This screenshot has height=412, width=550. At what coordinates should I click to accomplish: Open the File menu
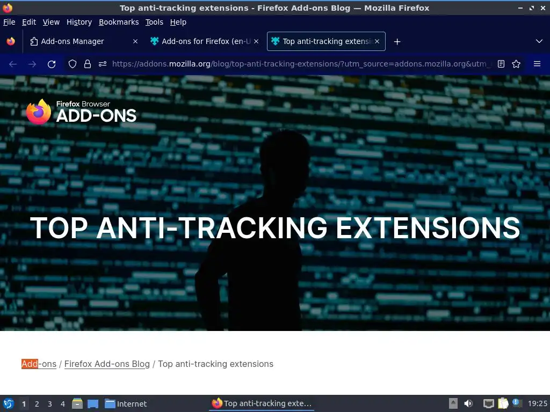point(9,22)
